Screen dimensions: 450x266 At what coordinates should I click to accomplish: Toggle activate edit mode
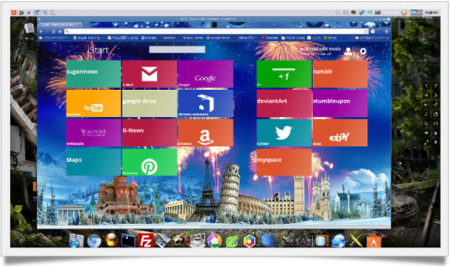(x=320, y=48)
